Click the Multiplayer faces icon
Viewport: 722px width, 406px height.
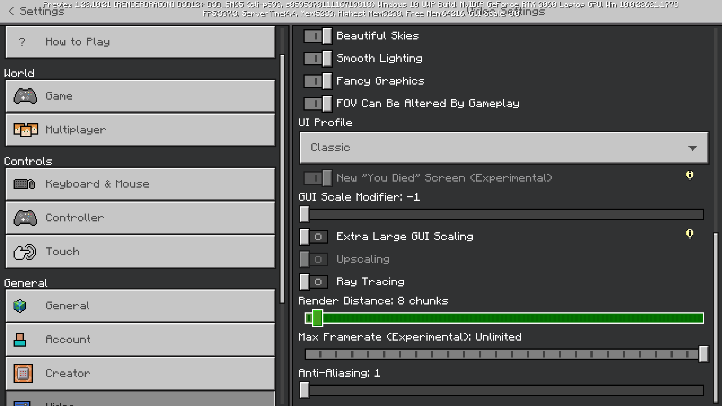[x=26, y=130]
